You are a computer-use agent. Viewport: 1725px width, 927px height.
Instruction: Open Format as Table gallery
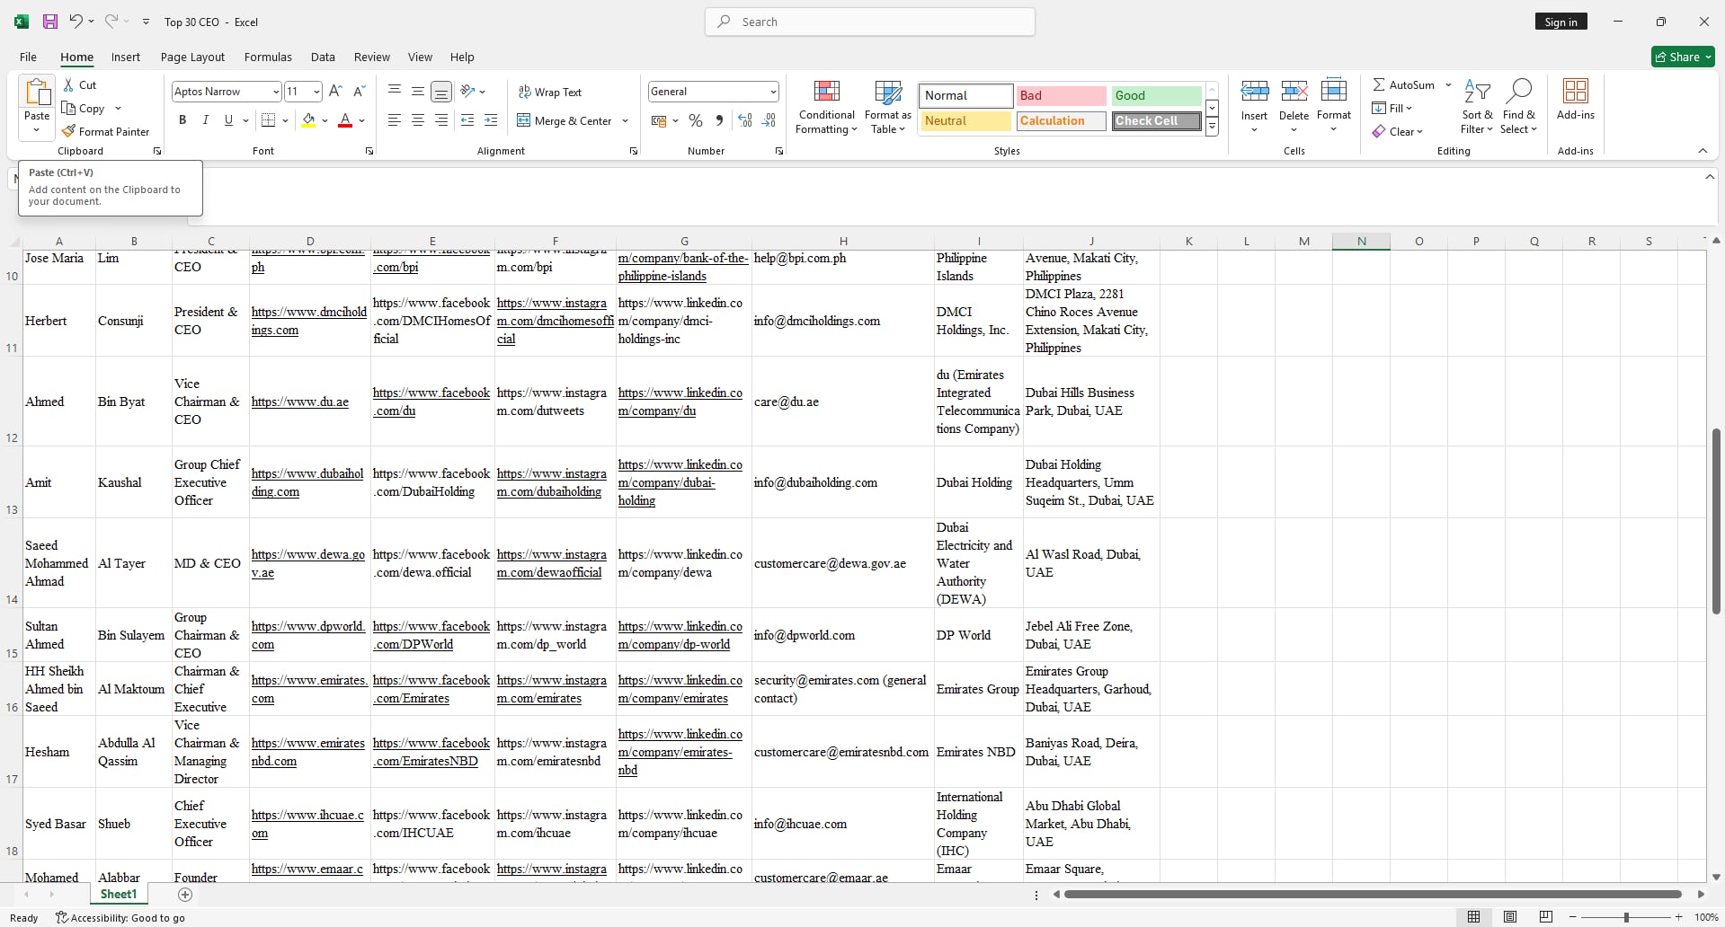888,108
